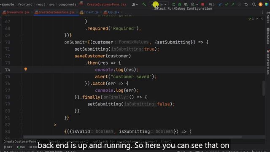Click 'components' breadcrumb segment
This screenshot has height=152, width=270.
click(67, 4)
